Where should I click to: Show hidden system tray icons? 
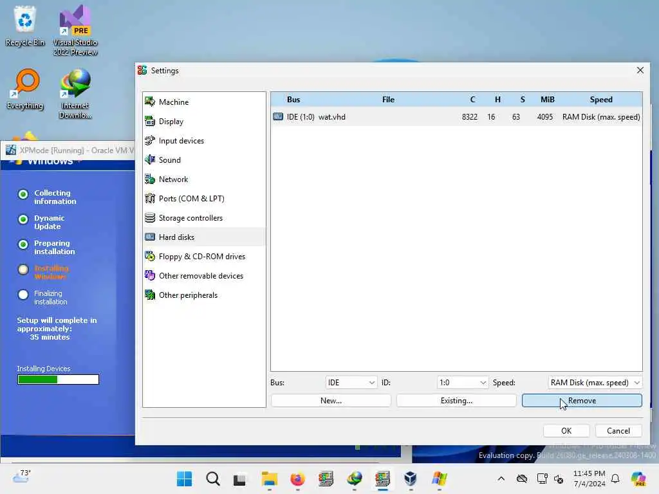501,479
